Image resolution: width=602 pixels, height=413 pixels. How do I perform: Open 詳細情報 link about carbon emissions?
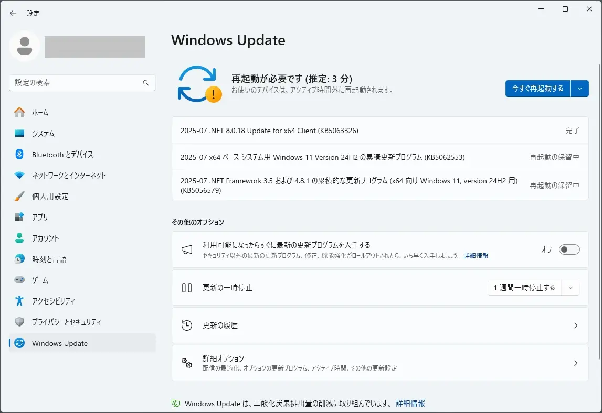click(x=410, y=404)
